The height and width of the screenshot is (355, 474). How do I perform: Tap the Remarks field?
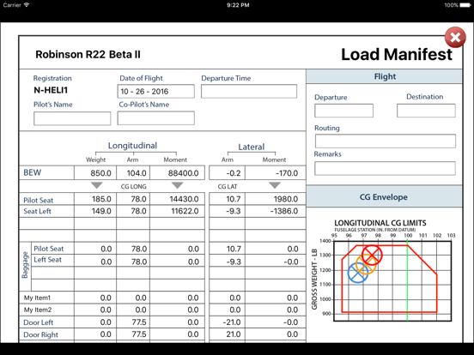[385, 168]
